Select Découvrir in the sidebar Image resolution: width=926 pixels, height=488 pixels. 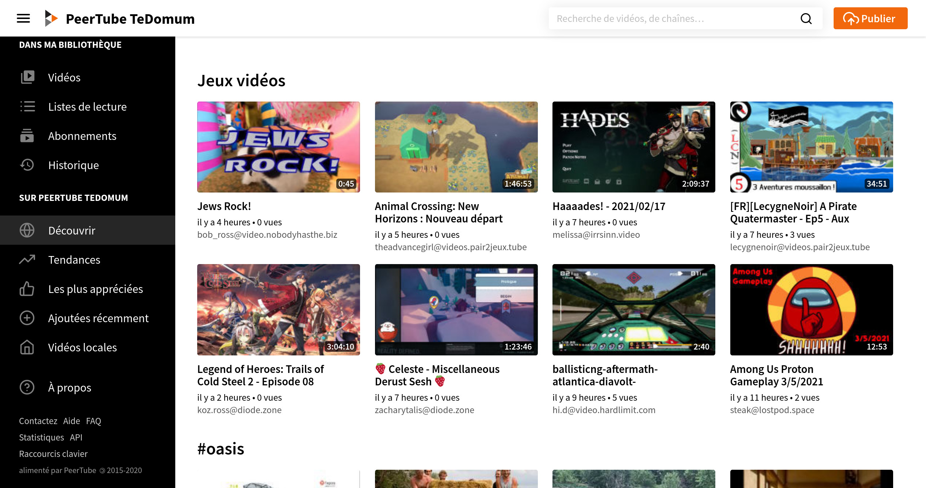[x=72, y=230]
